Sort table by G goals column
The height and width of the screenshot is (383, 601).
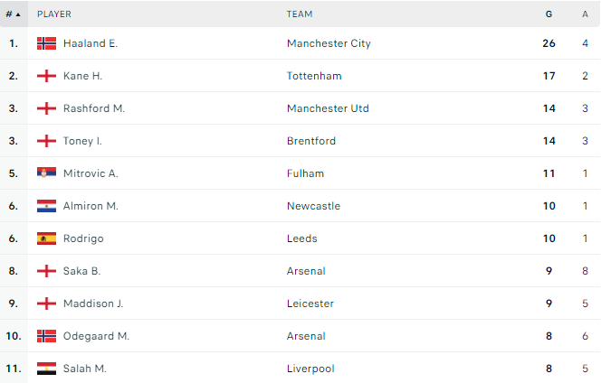point(549,14)
